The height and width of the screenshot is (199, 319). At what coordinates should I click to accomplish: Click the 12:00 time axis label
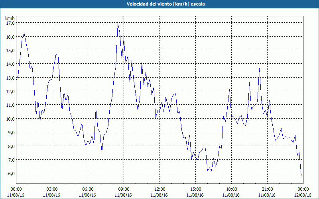pos(160,189)
